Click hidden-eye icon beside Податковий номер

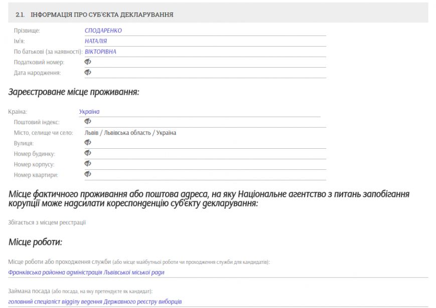click(x=88, y=62)
